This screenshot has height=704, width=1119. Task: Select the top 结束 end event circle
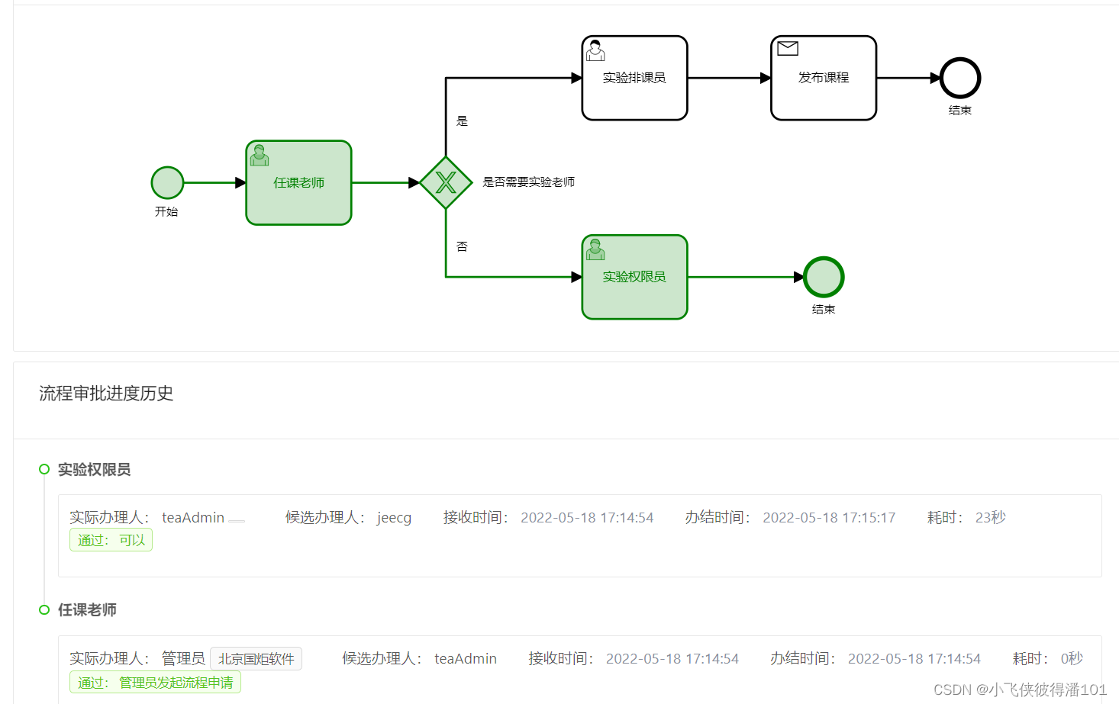(959, 78)
